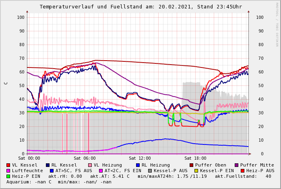281x189 pixels.
Task: Click the purple Puffer Mitte legend swatch
Action: point(237,165)
